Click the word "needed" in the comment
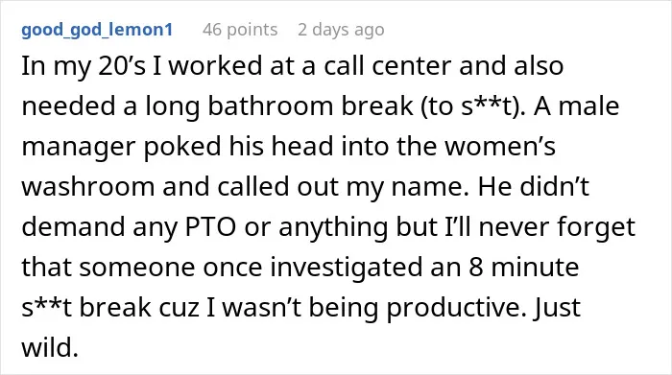Image resolution: width=672 pixels, height=375 pixels. pyautogui.click(x=68, y=106)
